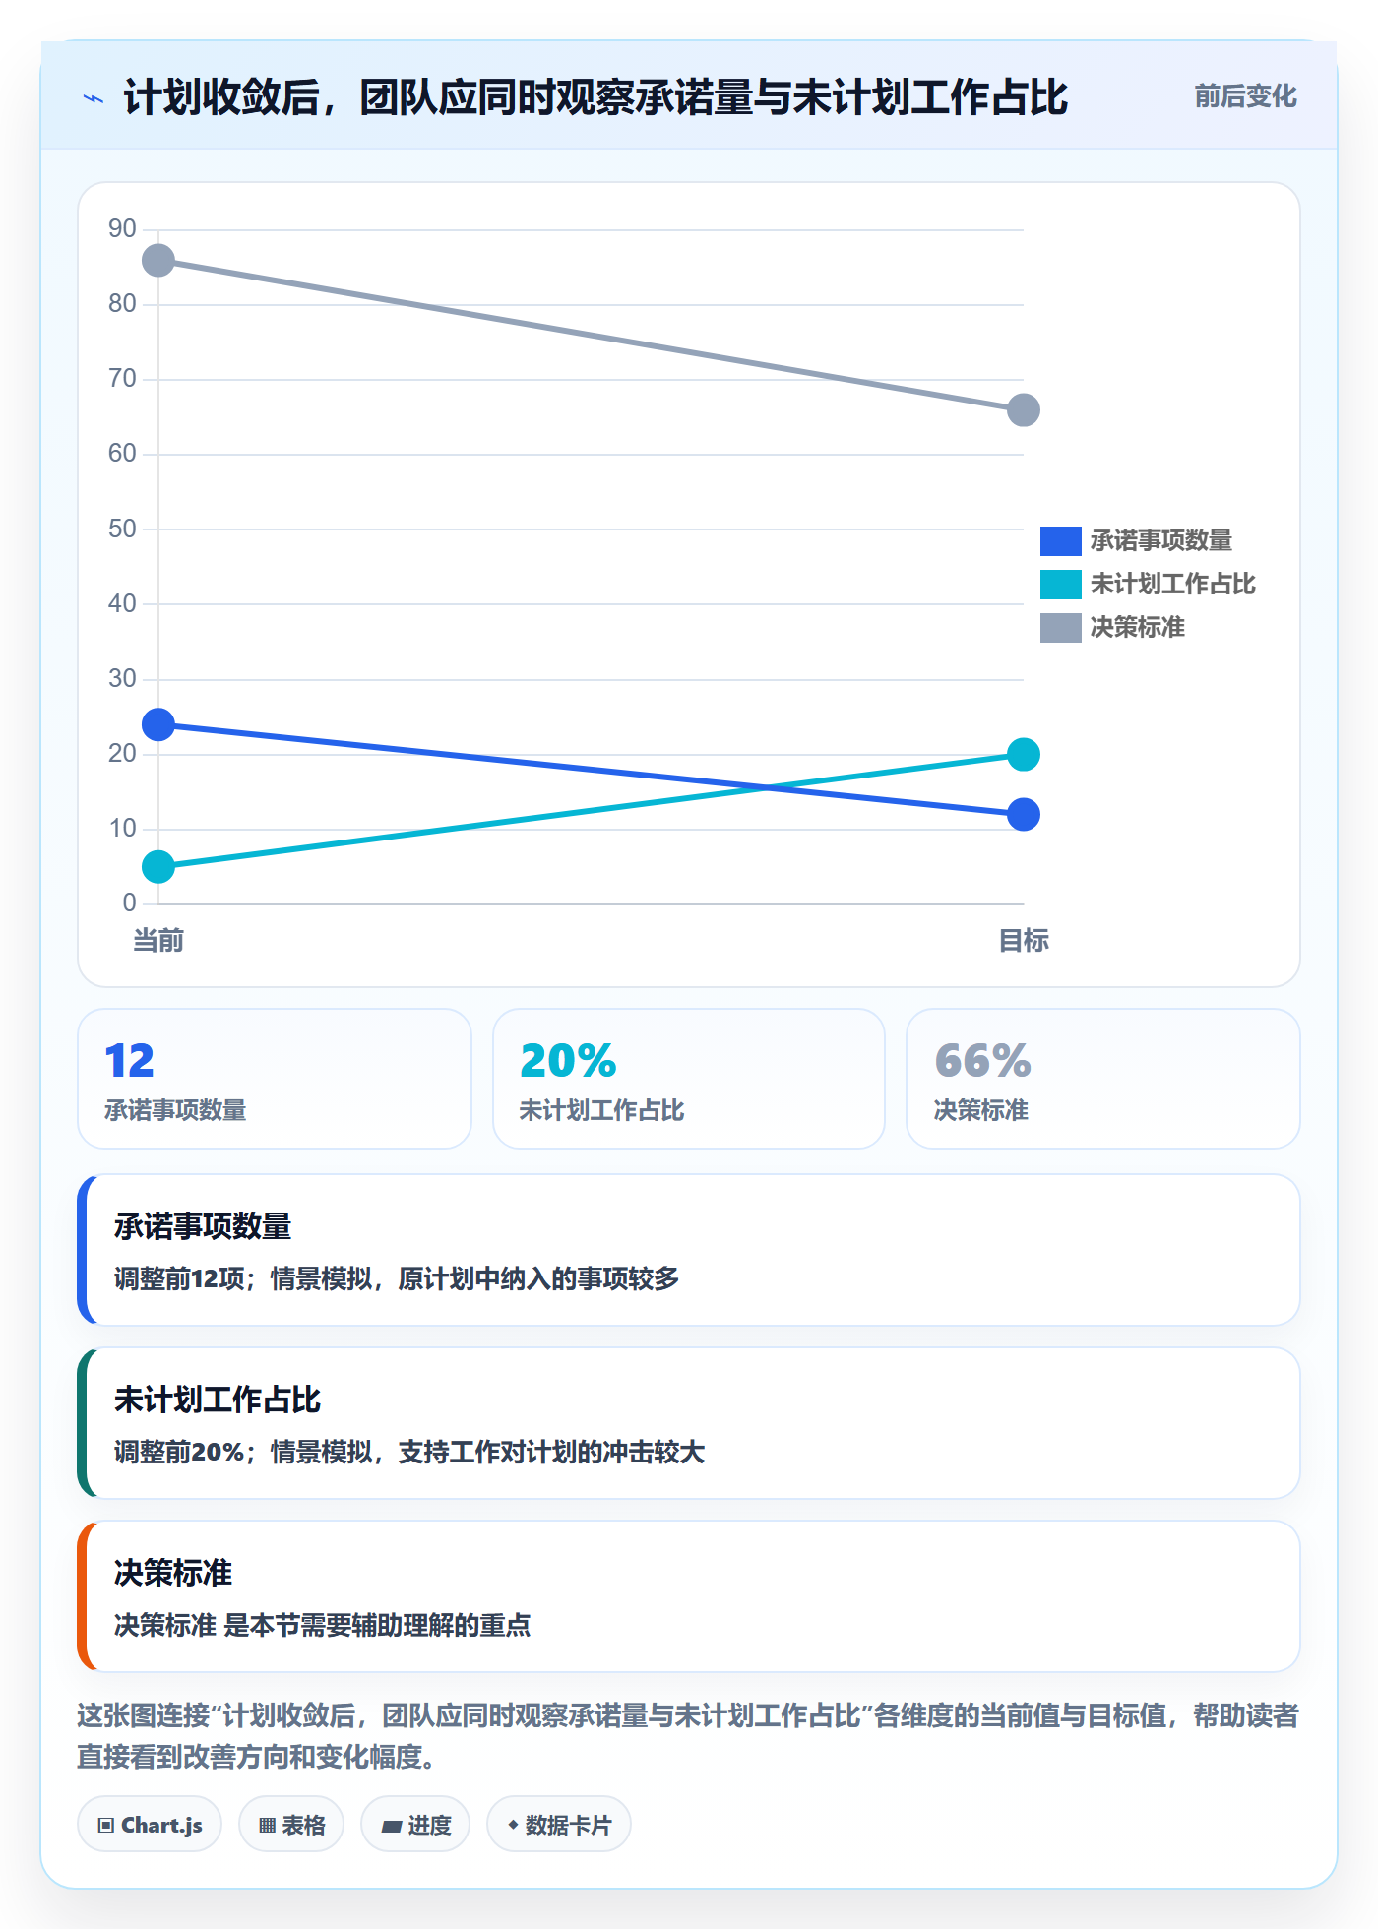Toggle 未计划工作占比 legend swatch in chart
Viewport: 1378px width, 1929px height.
[x=1060, y=585]
